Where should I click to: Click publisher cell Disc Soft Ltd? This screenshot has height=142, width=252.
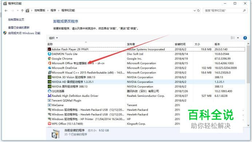coord(135,54)
